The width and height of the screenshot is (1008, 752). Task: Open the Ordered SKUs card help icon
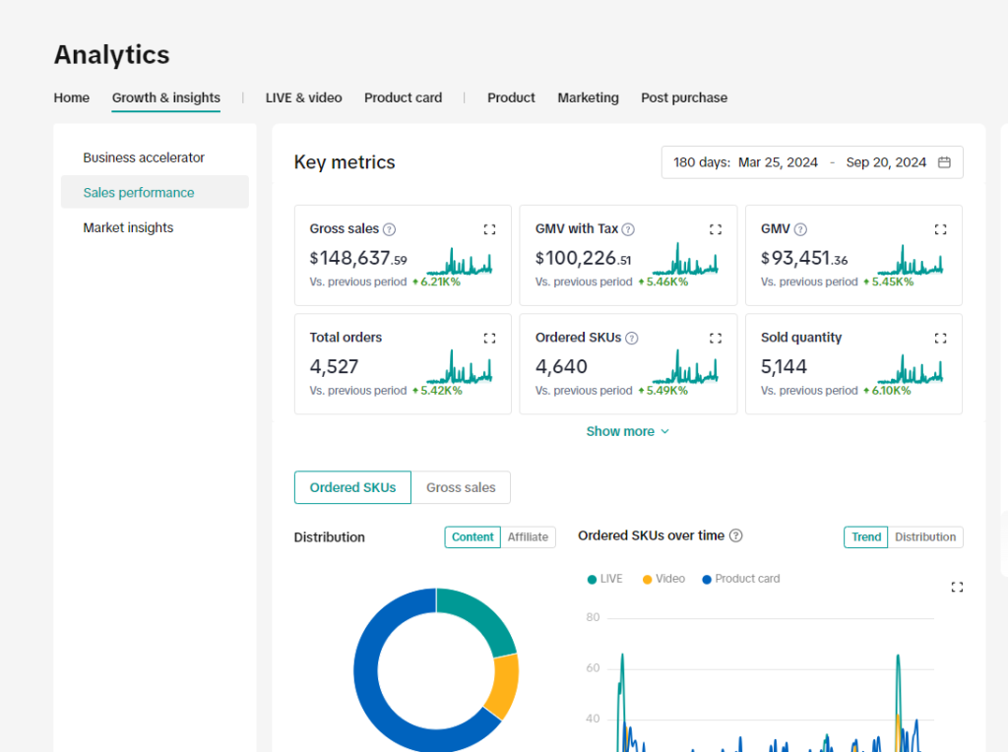pos(632,338)
